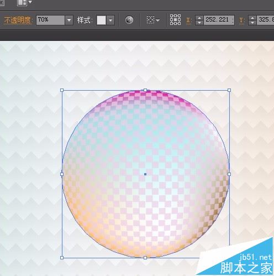Click the 不透明度 opacity label link
The width and height of the screenshot is (274, 276).
pos(17,20)
